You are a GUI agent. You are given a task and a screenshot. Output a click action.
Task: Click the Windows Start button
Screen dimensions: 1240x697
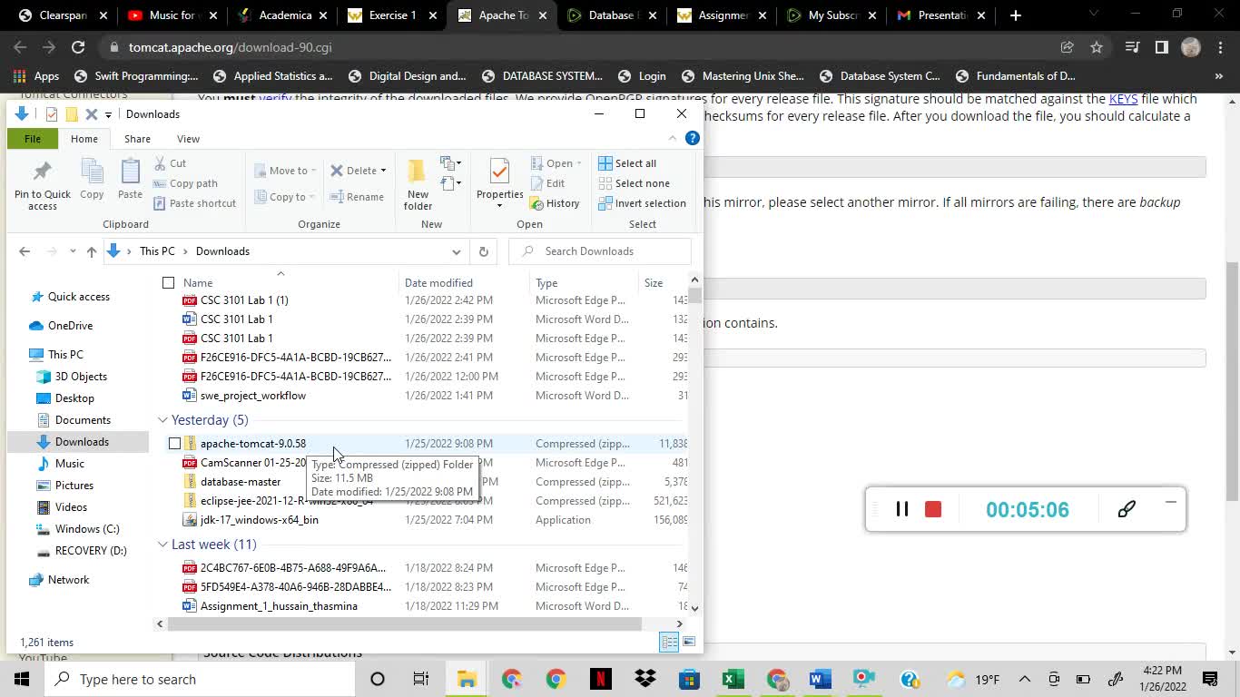[x=22, y=679]
